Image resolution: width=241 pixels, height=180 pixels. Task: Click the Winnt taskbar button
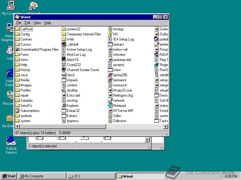pyautogui.click(x=140, y=176)
